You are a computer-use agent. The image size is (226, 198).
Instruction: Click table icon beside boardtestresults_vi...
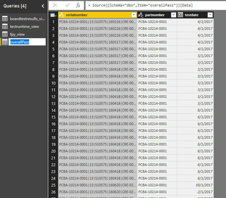[5, 18]
